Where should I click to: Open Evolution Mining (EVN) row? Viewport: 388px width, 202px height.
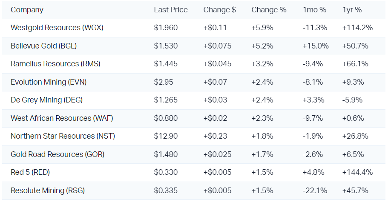coord(50,82)
